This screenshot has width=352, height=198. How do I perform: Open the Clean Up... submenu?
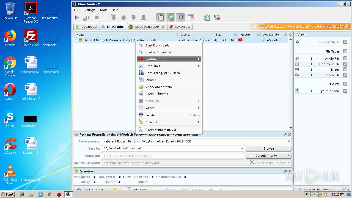[169, 122]
